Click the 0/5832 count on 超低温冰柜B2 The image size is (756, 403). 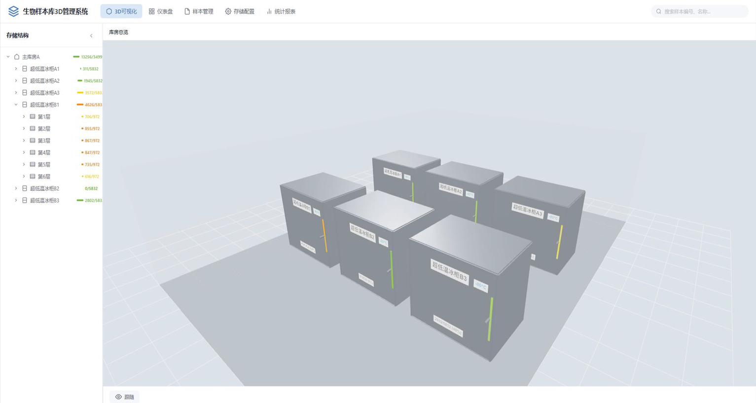91,188
